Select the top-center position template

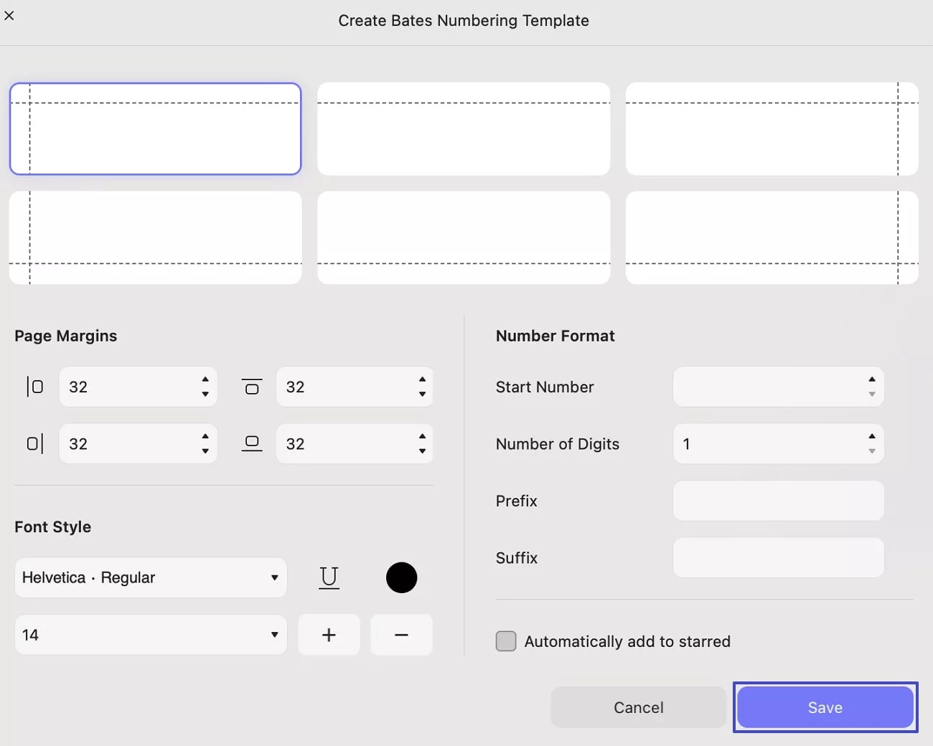(464, 129)
